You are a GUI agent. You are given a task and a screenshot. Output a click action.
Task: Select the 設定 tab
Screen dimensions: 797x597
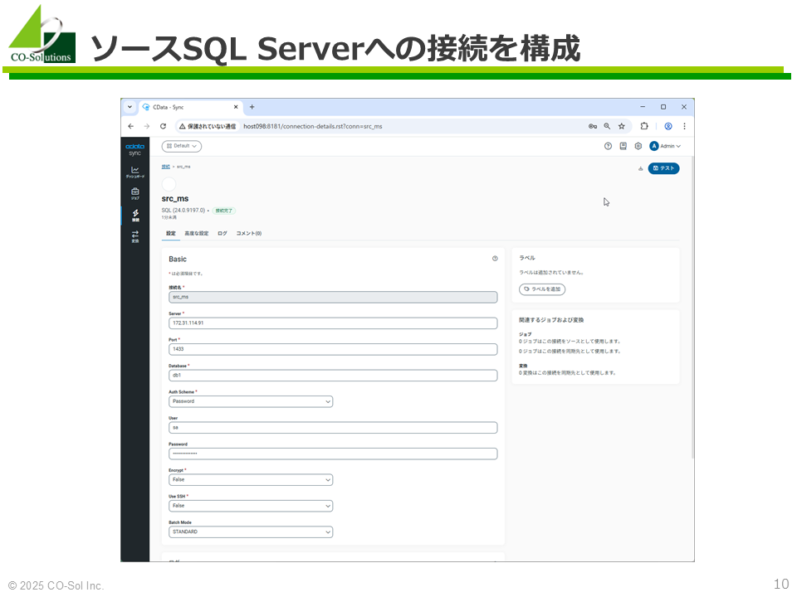tap(171, 234)
